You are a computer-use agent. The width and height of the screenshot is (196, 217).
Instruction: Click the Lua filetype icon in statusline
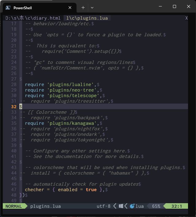coord(132,206)
